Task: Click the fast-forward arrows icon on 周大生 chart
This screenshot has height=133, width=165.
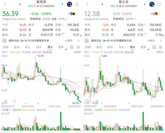Action: pos(88,101)
